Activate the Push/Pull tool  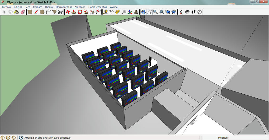(x=74, y=12)
